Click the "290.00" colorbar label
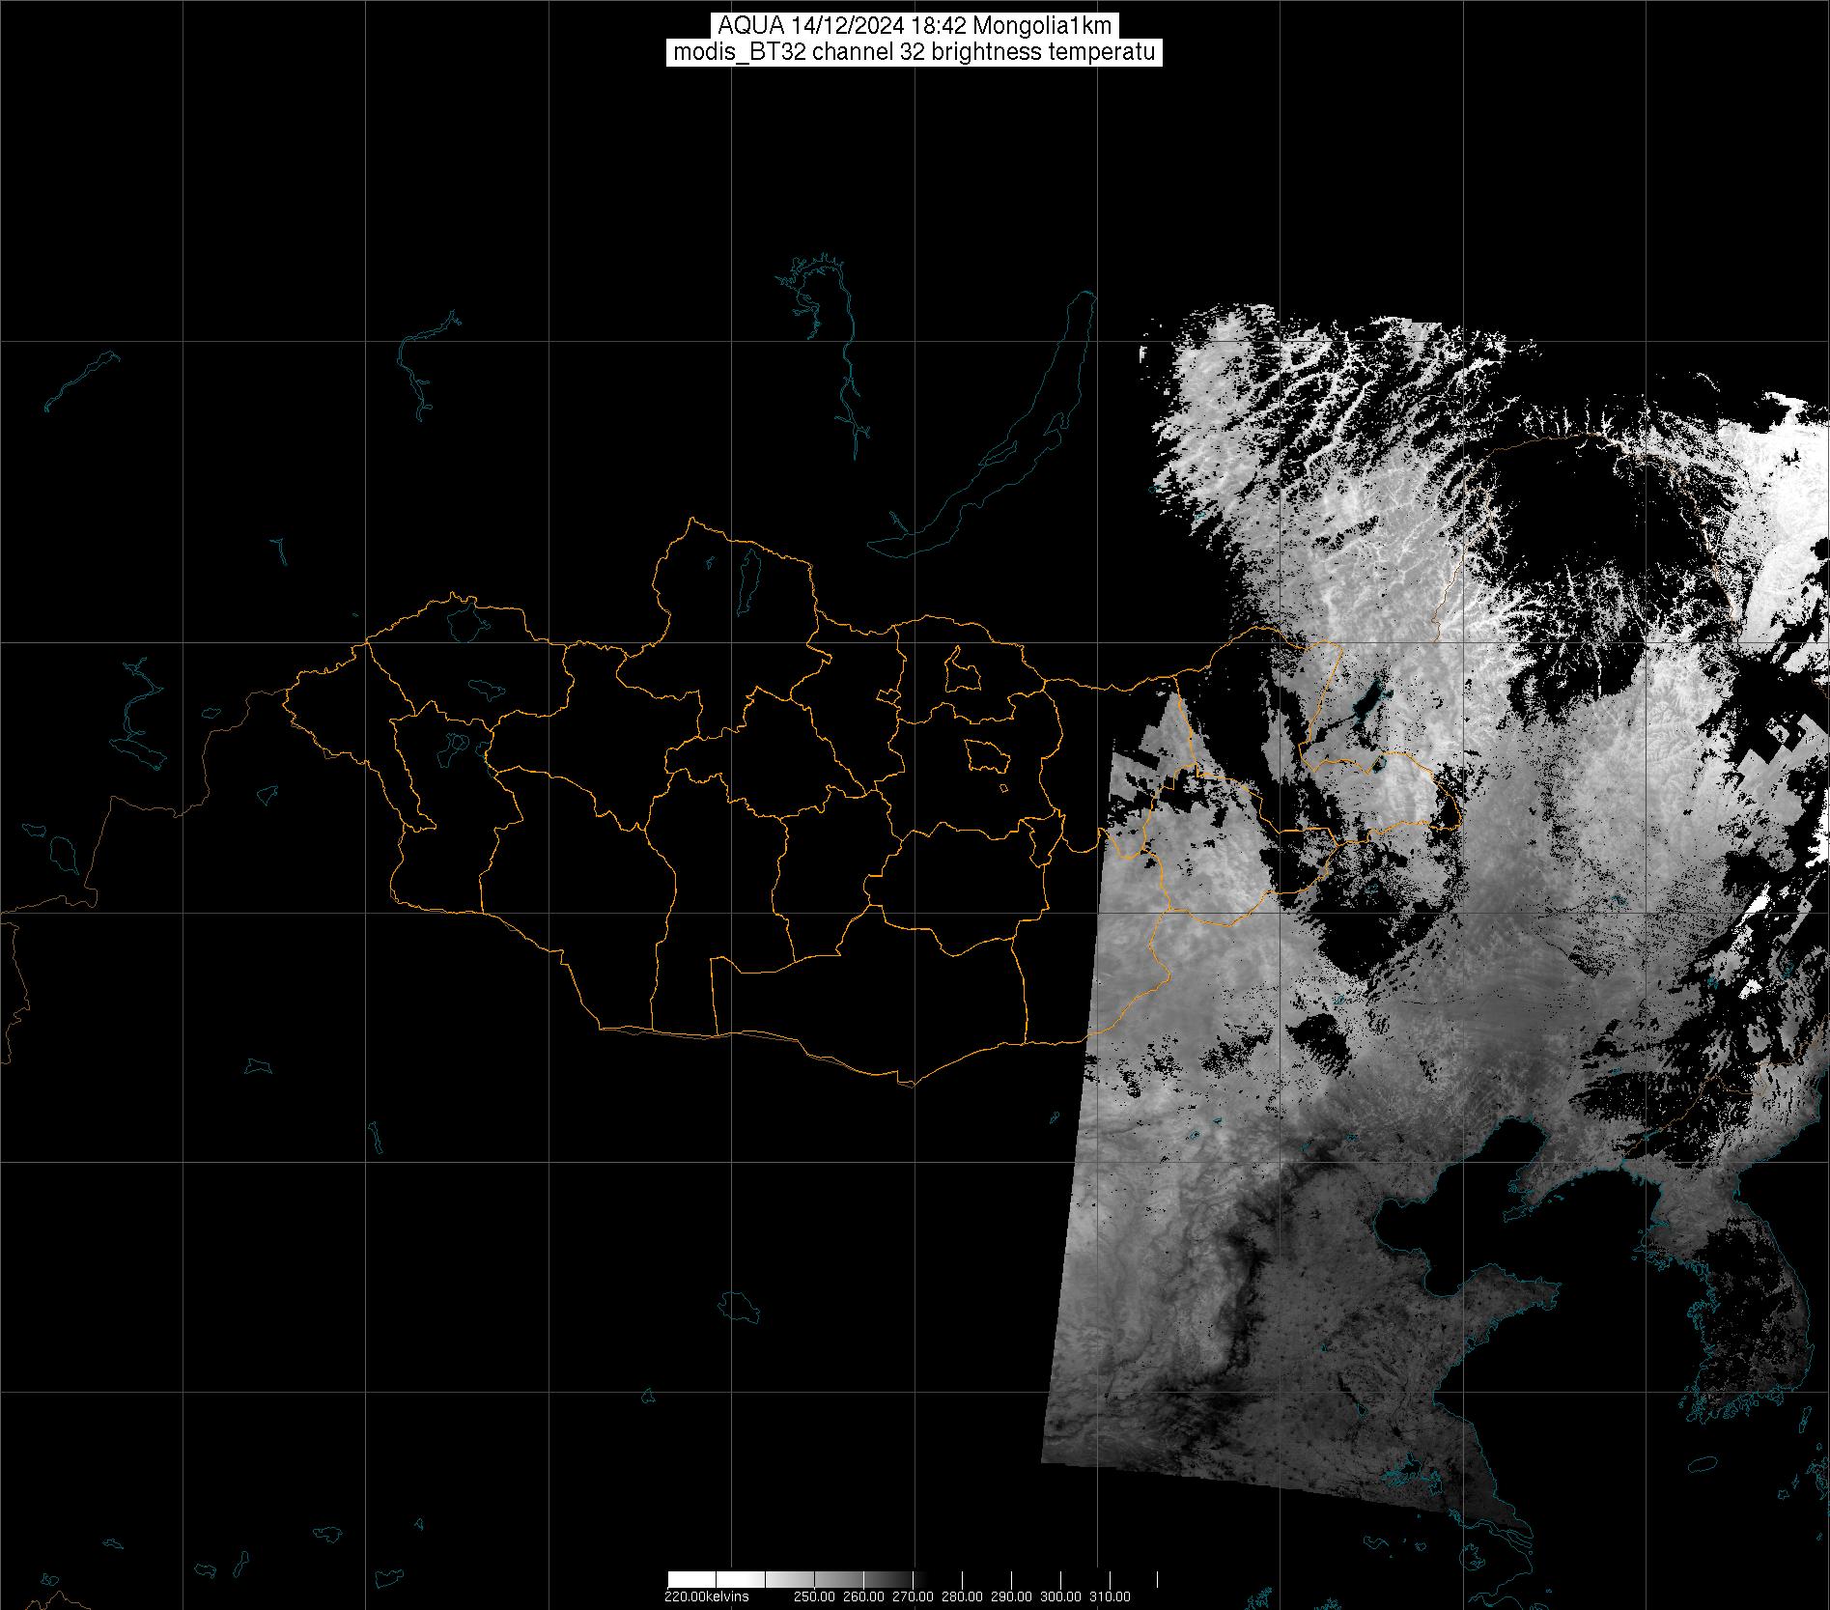1830x1610 pixels. click(1013, 1596)
